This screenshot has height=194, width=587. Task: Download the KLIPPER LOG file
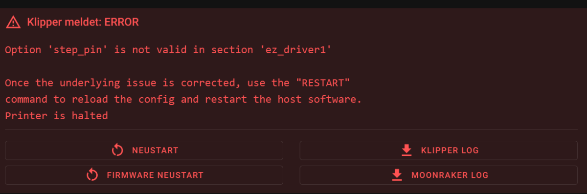pyautogui.click(x=439, y=151)
